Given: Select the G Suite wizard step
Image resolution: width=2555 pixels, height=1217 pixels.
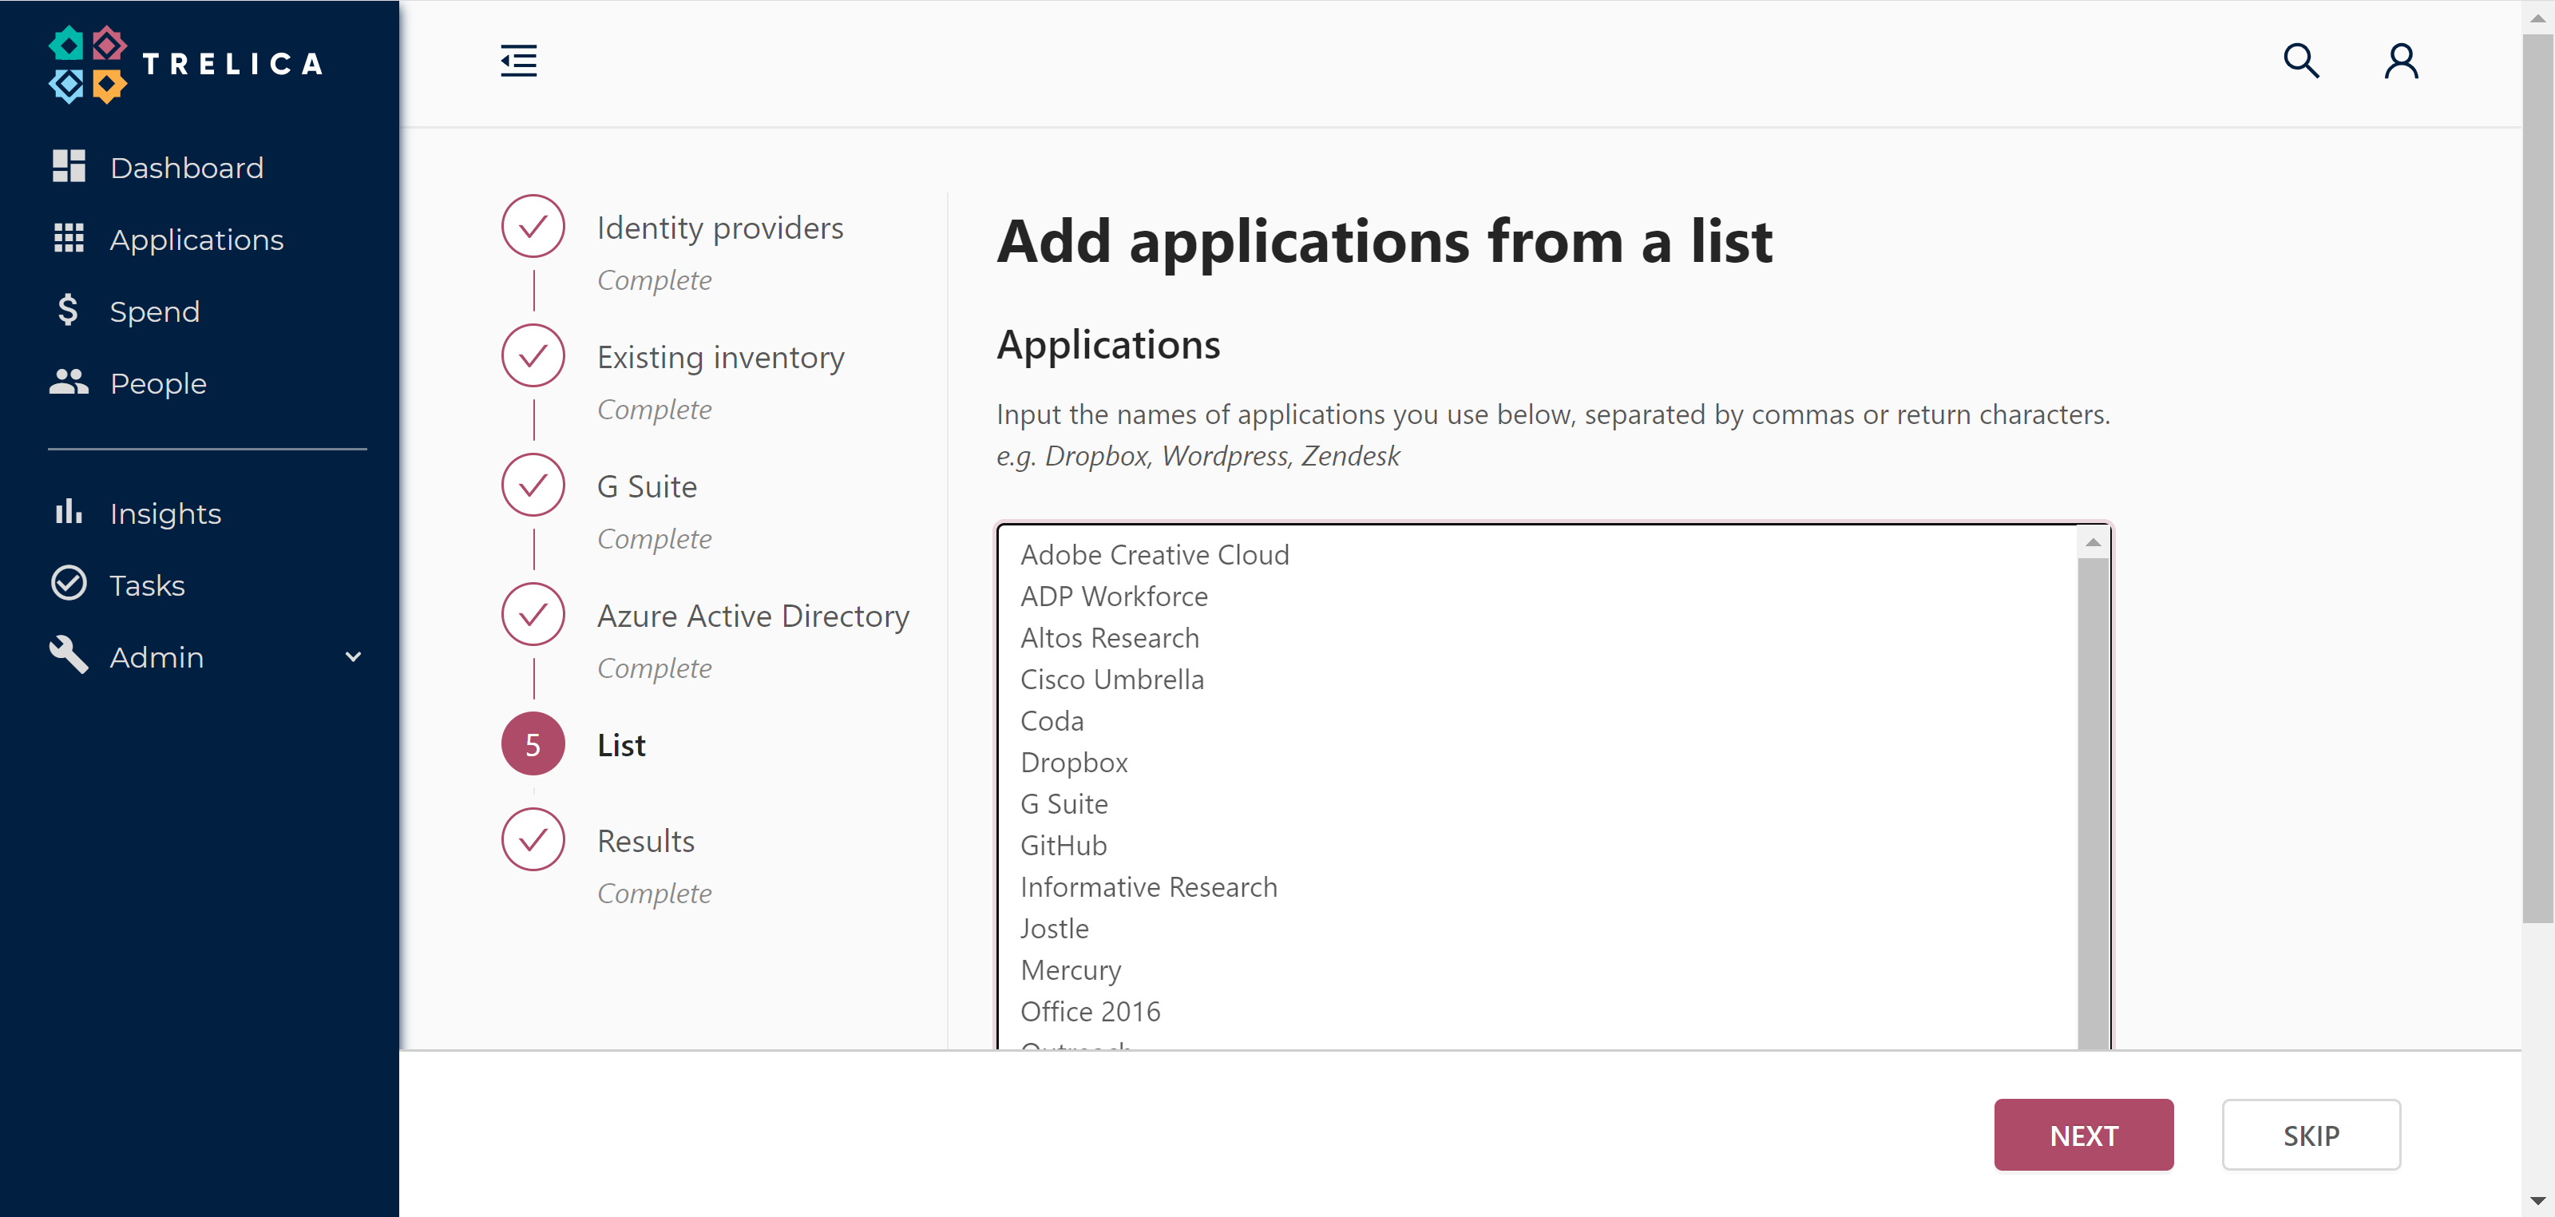Looking at the screenshot, I should (x=648, y=487).
